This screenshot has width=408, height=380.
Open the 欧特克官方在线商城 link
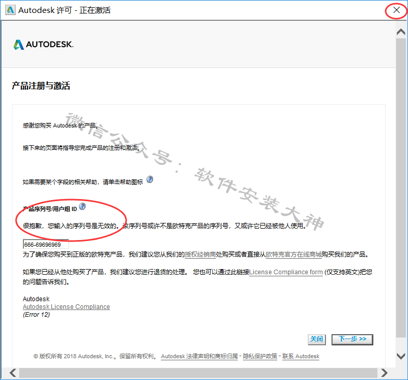[293, 255]
